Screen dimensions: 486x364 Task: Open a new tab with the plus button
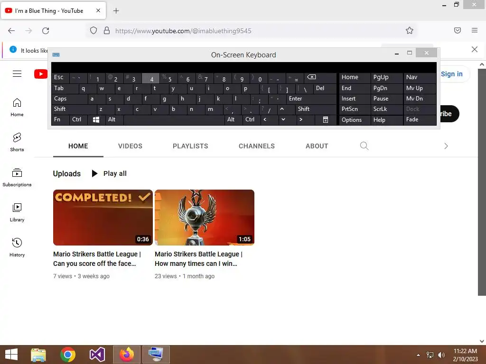point(116,11)
